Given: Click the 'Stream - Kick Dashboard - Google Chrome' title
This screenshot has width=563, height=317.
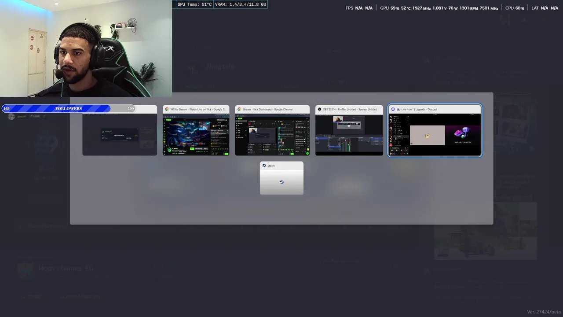Looking at the screenshot, I should coord(267,109).
